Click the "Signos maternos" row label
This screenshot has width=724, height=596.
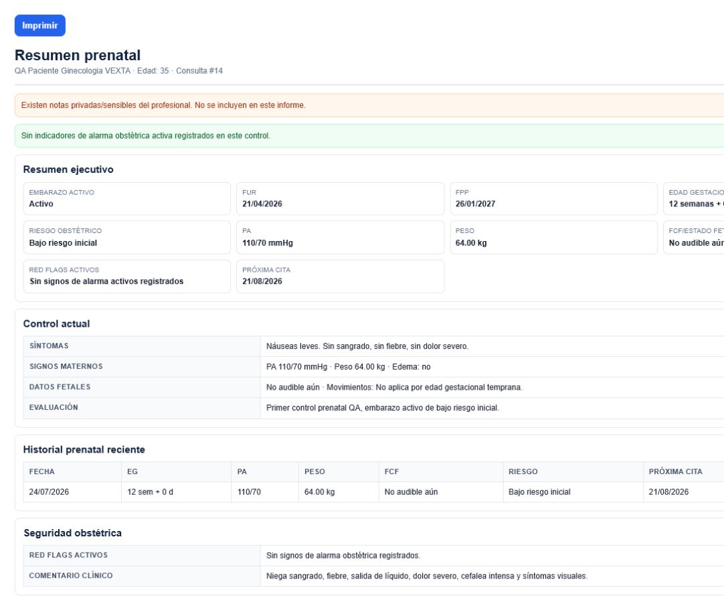pos(66,366)
